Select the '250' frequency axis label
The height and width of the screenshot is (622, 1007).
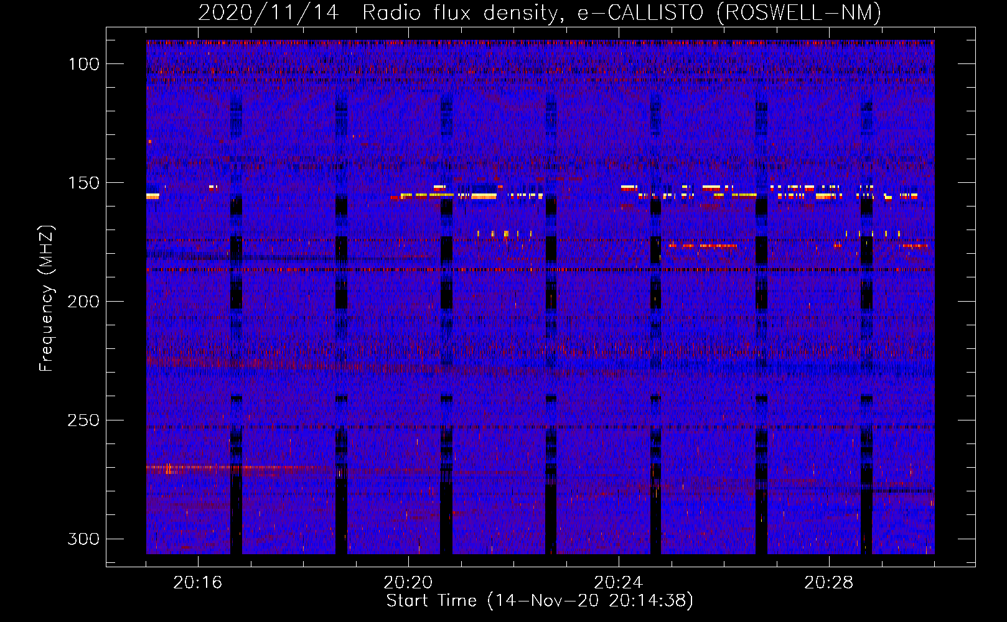[x=83, y=420]
